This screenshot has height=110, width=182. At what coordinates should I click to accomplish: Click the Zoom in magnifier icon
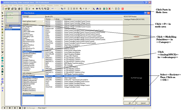[x=40, y=9]
